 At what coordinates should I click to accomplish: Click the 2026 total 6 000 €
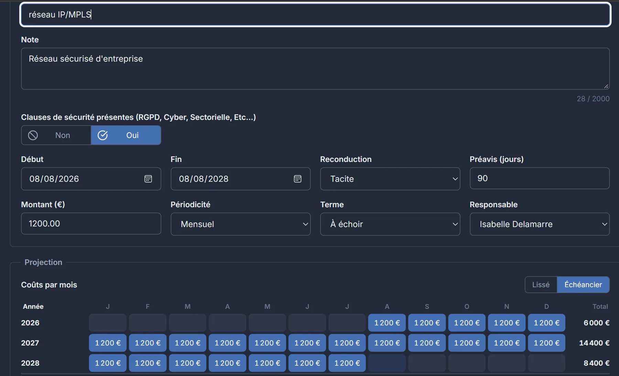click(596, 323)
